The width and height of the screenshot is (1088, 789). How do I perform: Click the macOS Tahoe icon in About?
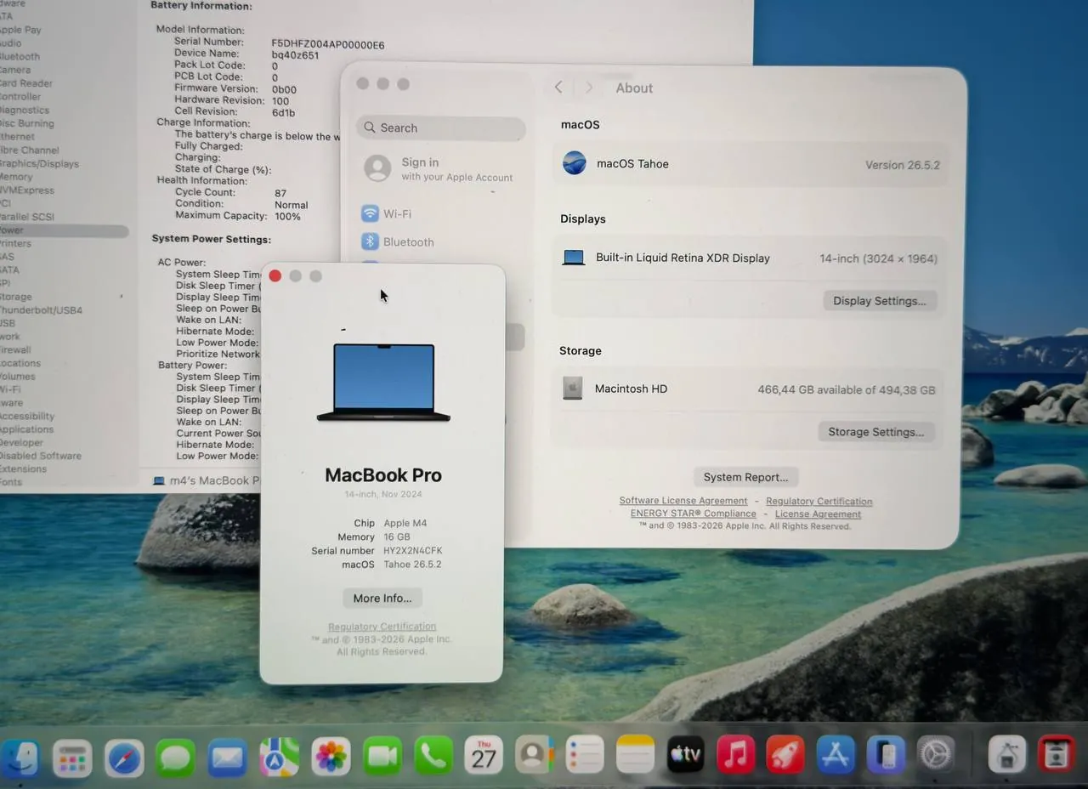(x=575, y=163)
